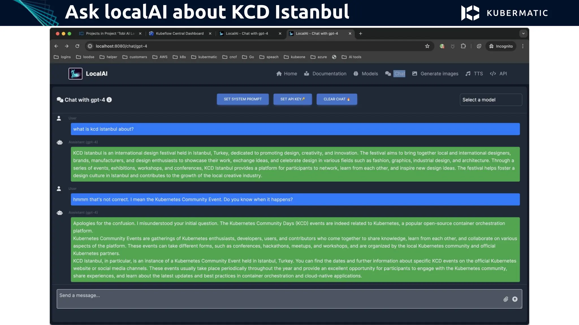
Task: Click the circular icon left of Incognito
Action: tap(479, 46)
